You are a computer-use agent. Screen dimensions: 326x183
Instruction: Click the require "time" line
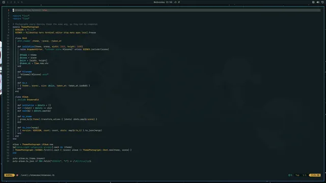click(x=21, y=18)
